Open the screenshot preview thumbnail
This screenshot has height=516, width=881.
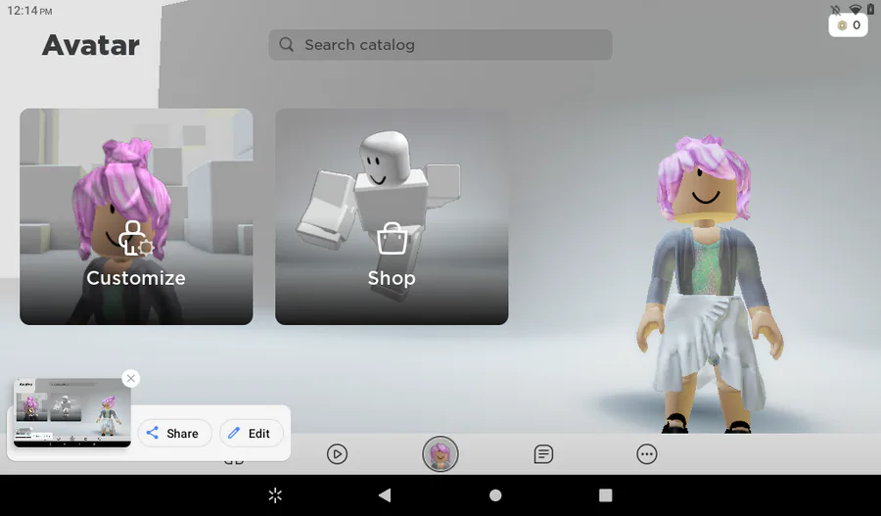(x=72, y=413)
